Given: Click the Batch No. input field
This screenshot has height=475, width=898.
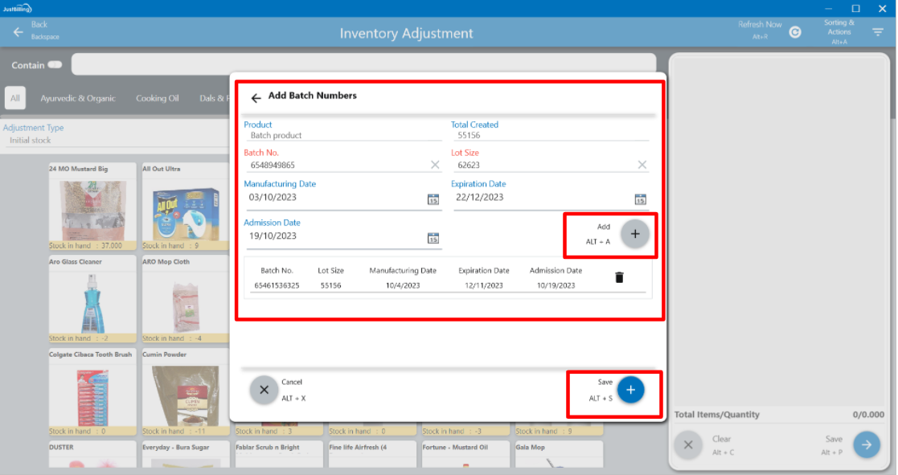Looking at the screenshot, I should pyautogui.click(x=336, y=166).
